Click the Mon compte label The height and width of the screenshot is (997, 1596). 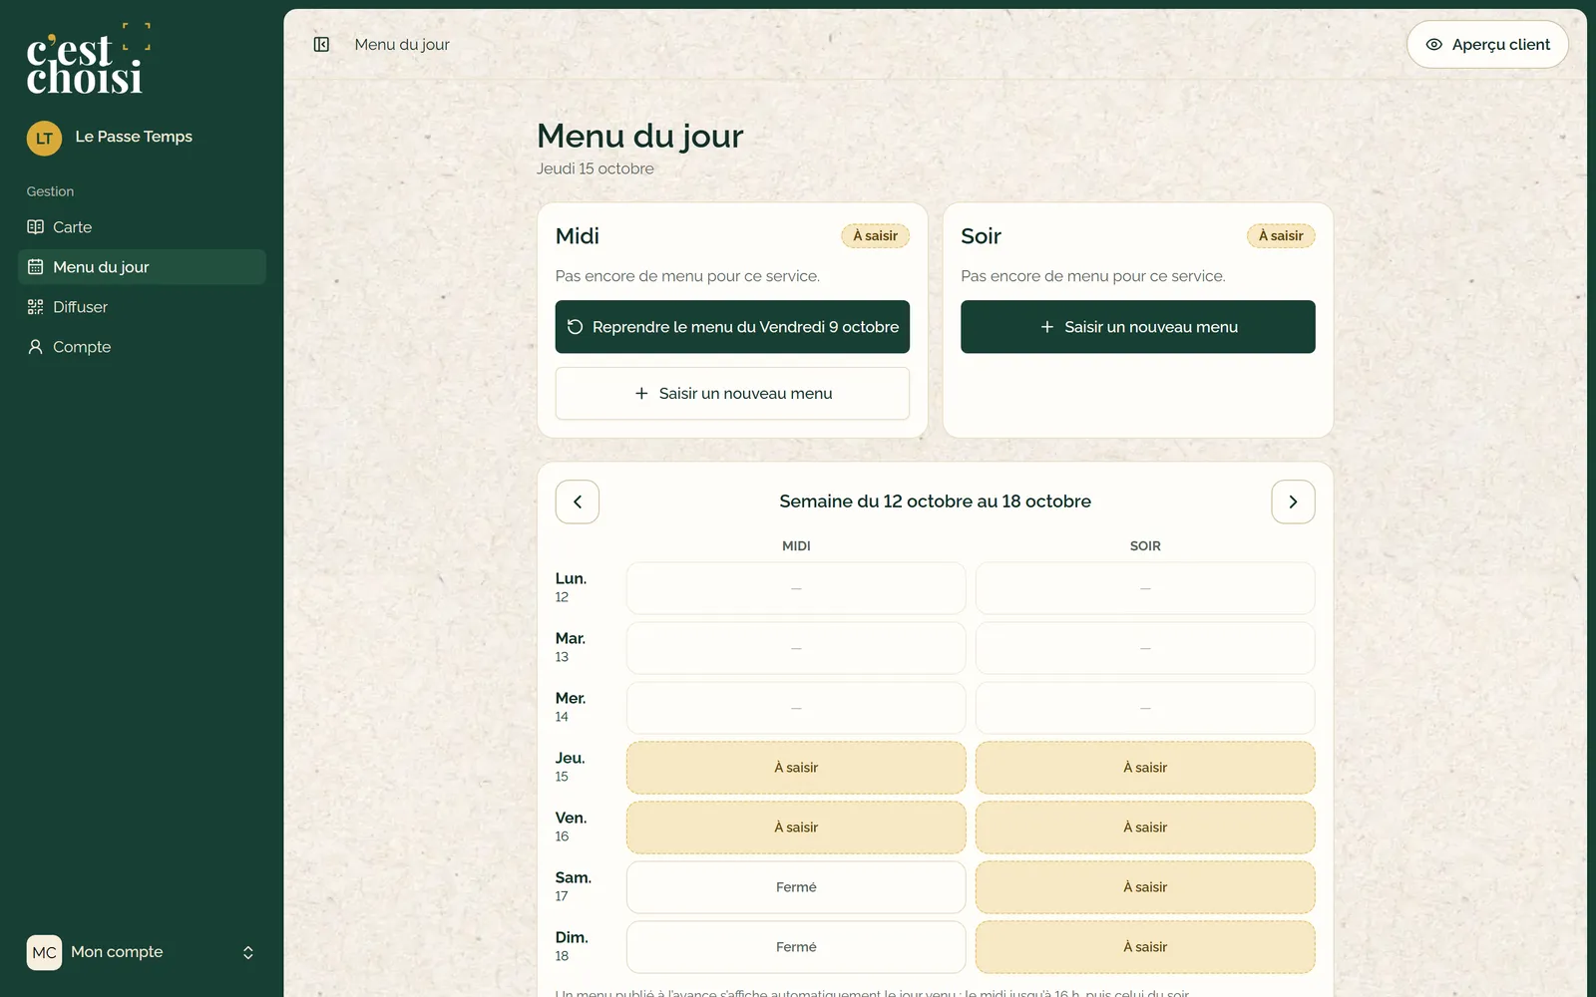click(117, 952)
